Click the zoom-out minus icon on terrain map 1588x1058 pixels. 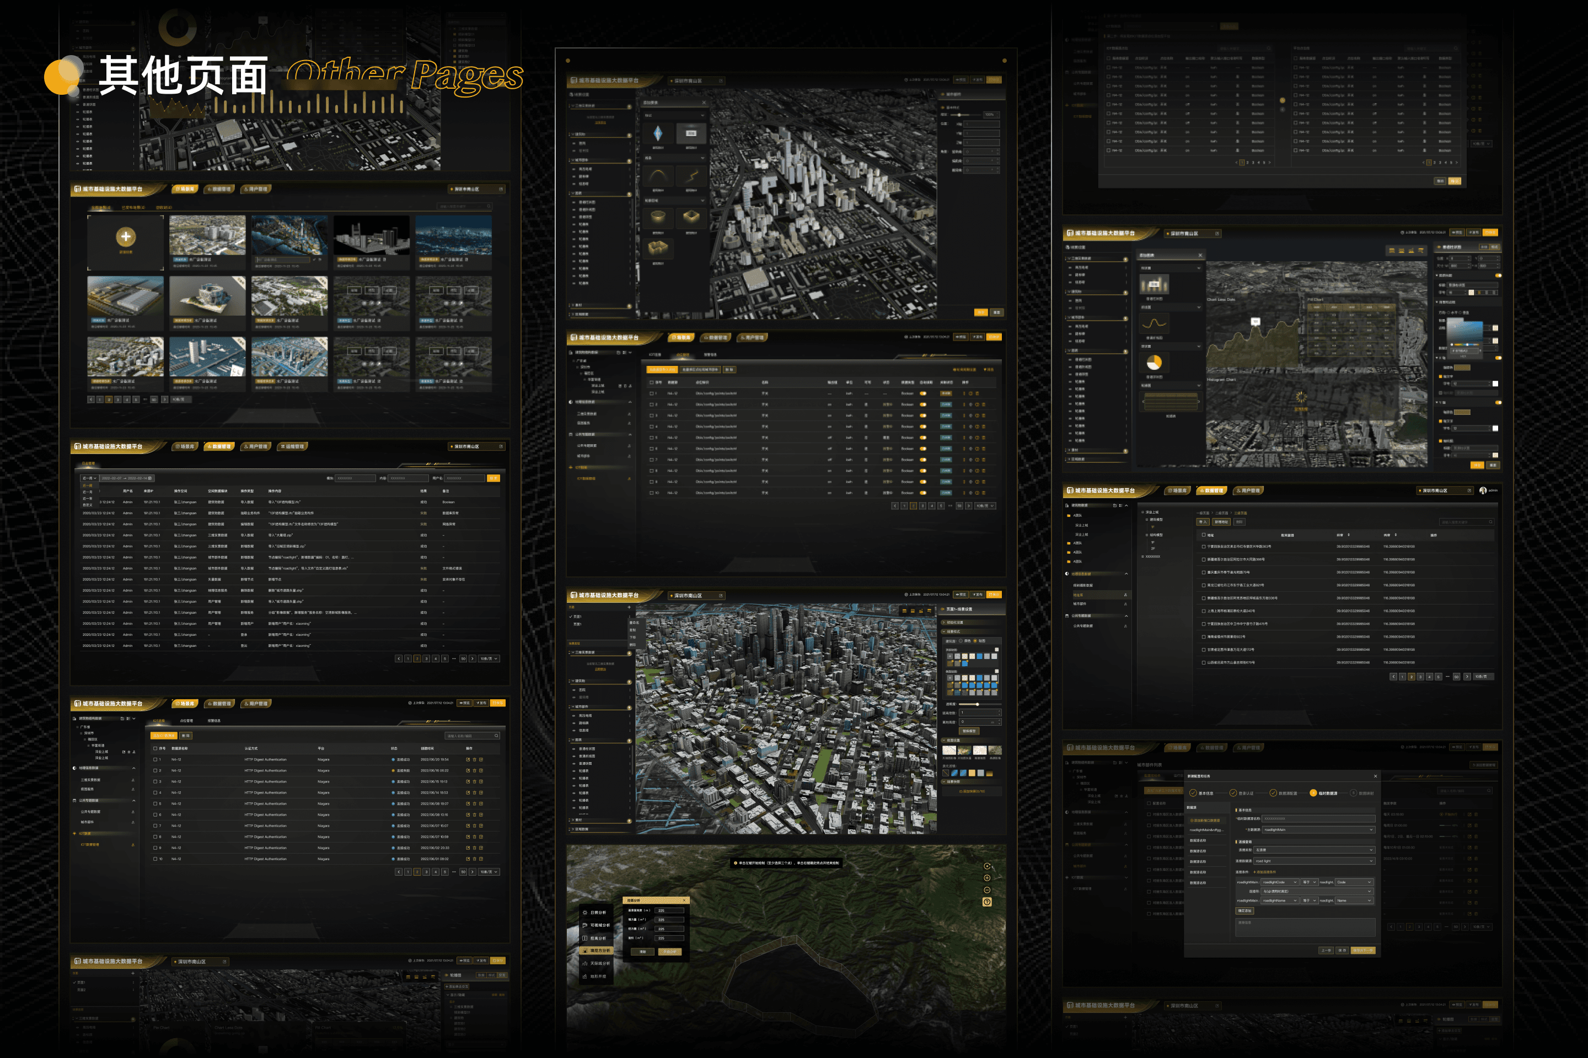point(987,890)
